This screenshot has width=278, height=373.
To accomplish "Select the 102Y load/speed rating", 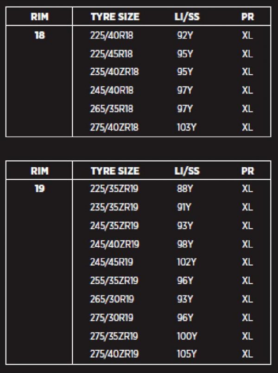I will point(186,262).
